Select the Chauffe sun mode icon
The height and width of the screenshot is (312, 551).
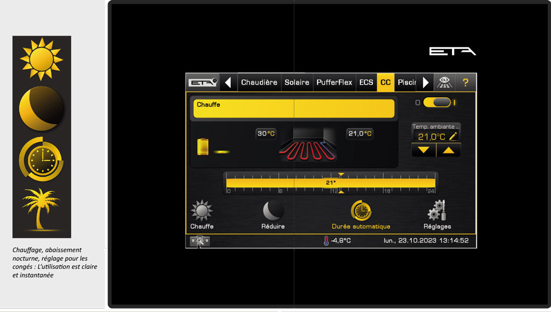click(x=202, y=211)
